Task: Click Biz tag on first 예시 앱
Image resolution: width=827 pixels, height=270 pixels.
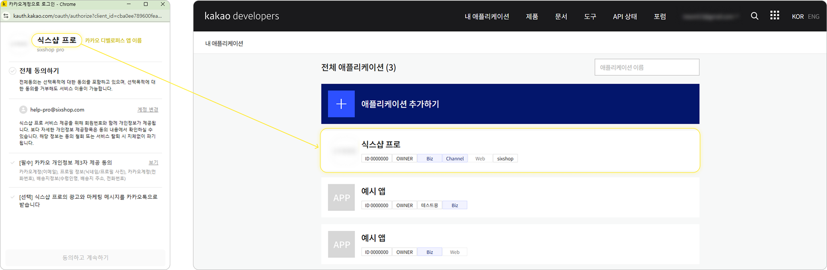Action: pos(455,205)
